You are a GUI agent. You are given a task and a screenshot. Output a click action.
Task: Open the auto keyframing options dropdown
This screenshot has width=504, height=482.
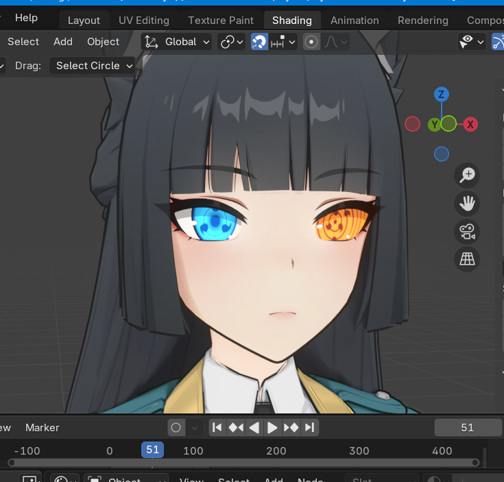(195, 428)
